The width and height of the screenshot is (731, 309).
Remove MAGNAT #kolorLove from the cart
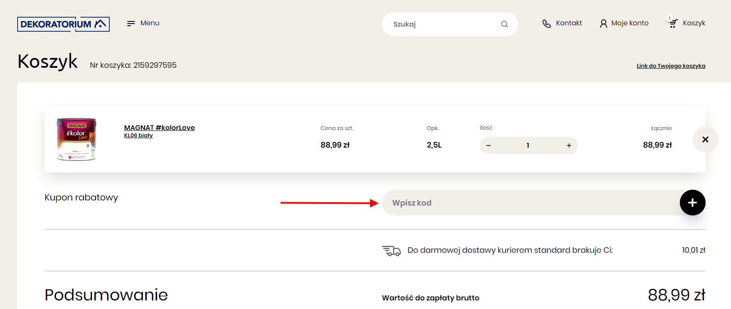(x=705, y=139)
